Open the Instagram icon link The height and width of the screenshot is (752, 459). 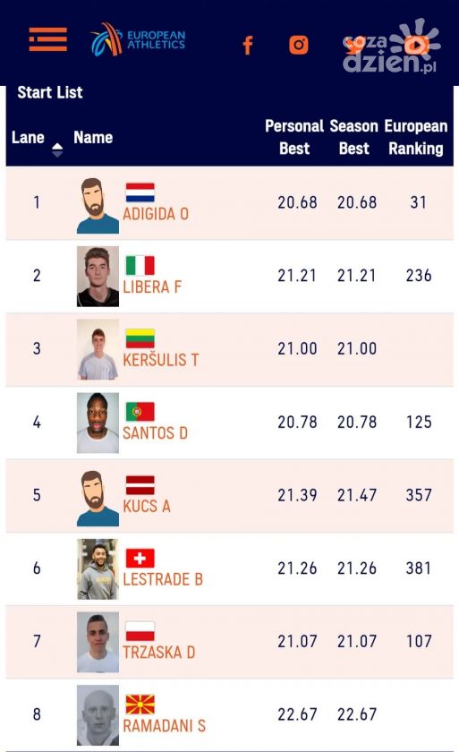click(x=299, y=45)
